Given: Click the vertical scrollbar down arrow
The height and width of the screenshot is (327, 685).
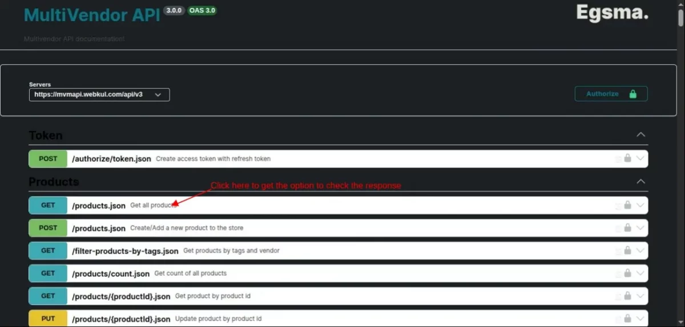Looking at the screenshot, I should pos(680,323).
